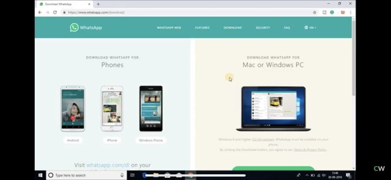This screenshot has width=391, height=180.
Task: Open Task View from the taskbar
Action: coord(132,175)
